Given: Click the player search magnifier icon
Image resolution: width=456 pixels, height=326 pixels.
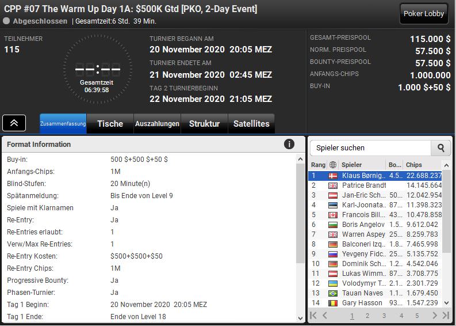Looking at the screenshot, I should (x=440, y=148).
